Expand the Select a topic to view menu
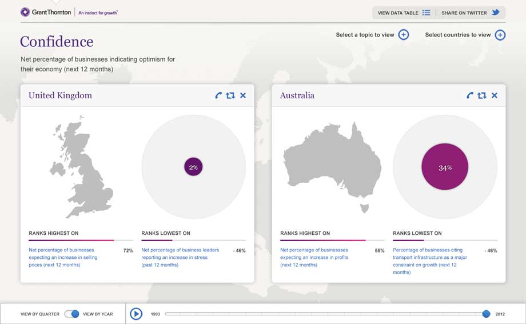 tap(403, 35)
